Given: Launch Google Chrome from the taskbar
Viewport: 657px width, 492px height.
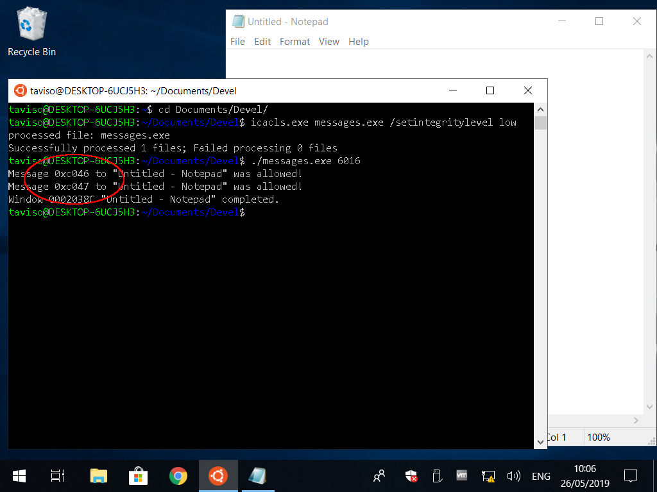Looking at the screenshot, I should click(178, 476).
